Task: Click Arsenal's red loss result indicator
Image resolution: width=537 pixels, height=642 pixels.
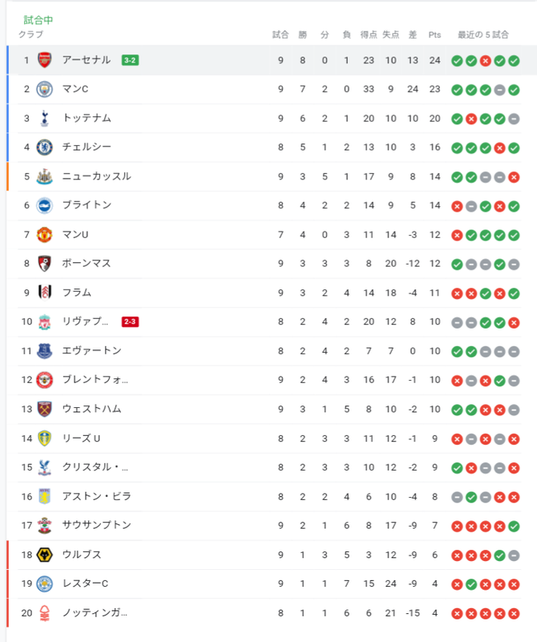Action: click(x=485, y=60)
